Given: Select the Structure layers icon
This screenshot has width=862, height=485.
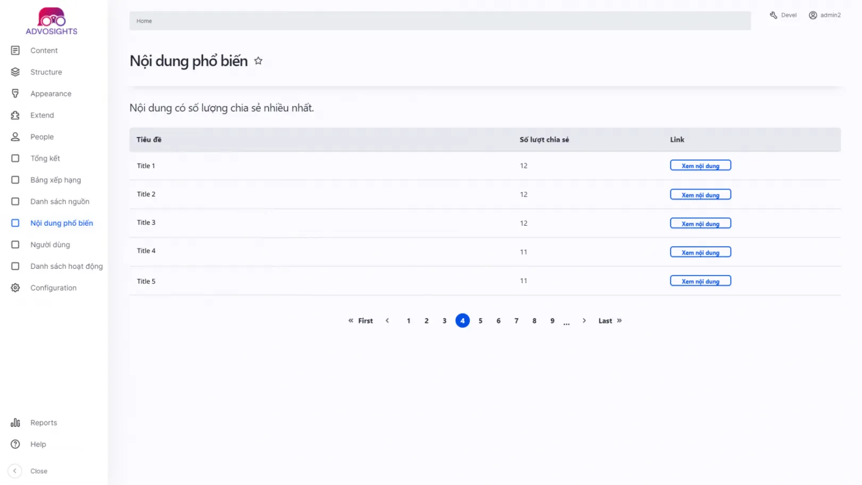Looking at the screenshot, I should pos(15,72).
